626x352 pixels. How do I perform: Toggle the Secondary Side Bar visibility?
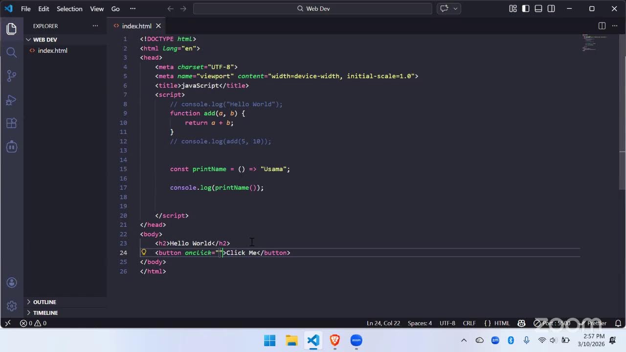pos(551,9)
